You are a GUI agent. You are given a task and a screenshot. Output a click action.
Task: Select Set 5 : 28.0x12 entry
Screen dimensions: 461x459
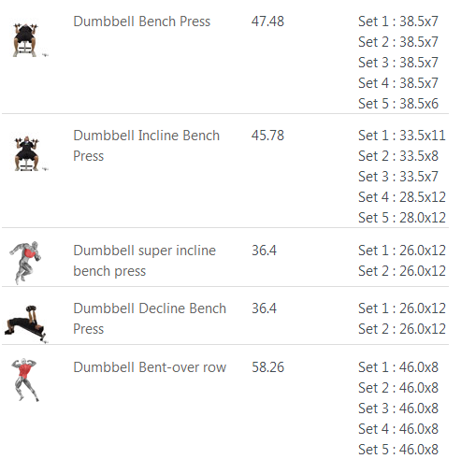(402, 218)
